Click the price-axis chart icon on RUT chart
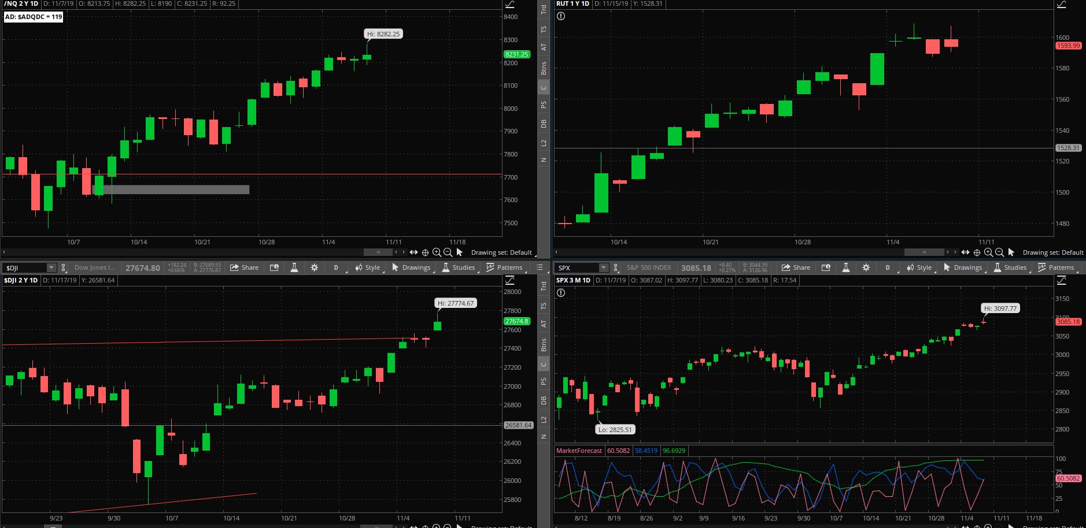 tap(1062, 4)
